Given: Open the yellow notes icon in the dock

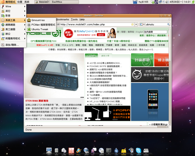Looking at the screenshot, I should pyautogui.click(x=124, y=151).
